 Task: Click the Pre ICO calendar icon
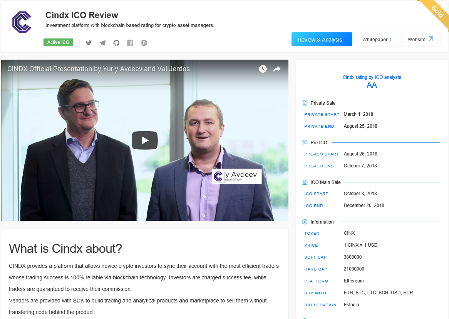[x=305, y=142]
